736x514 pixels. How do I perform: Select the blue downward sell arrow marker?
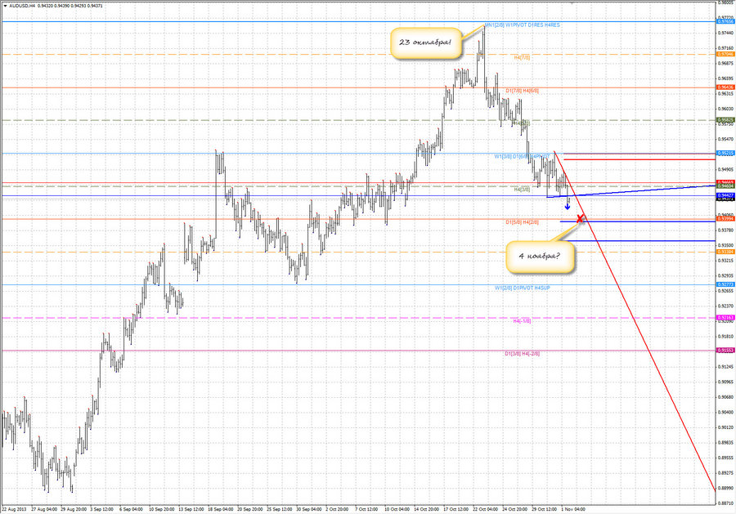click(x=568, y=206)
